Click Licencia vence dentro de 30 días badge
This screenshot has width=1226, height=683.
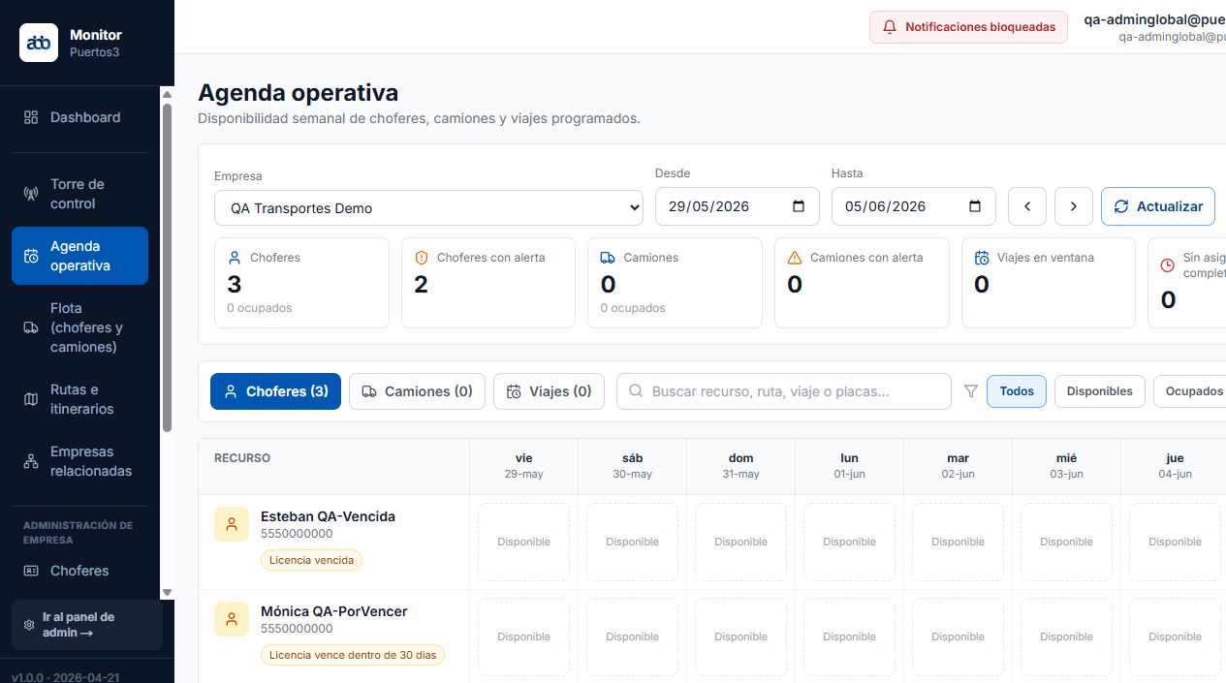(x=353, y=655)
